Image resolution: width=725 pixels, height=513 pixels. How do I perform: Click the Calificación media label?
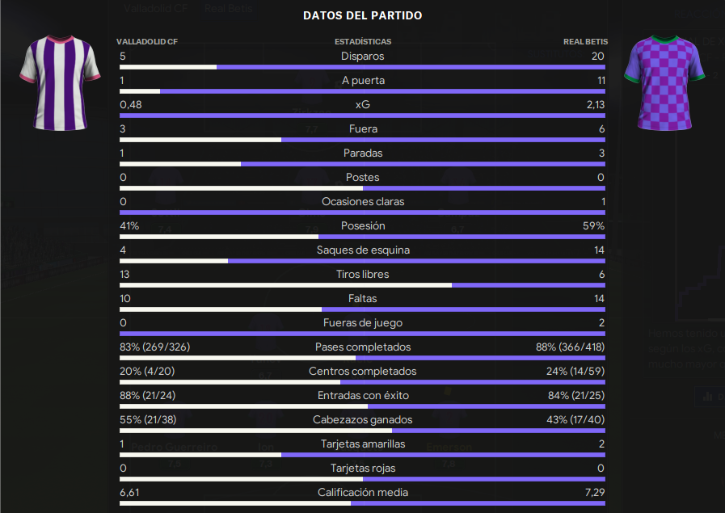(363, 492)
